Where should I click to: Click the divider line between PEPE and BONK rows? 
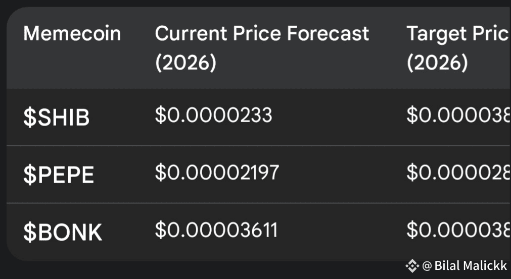coord(259,203)
